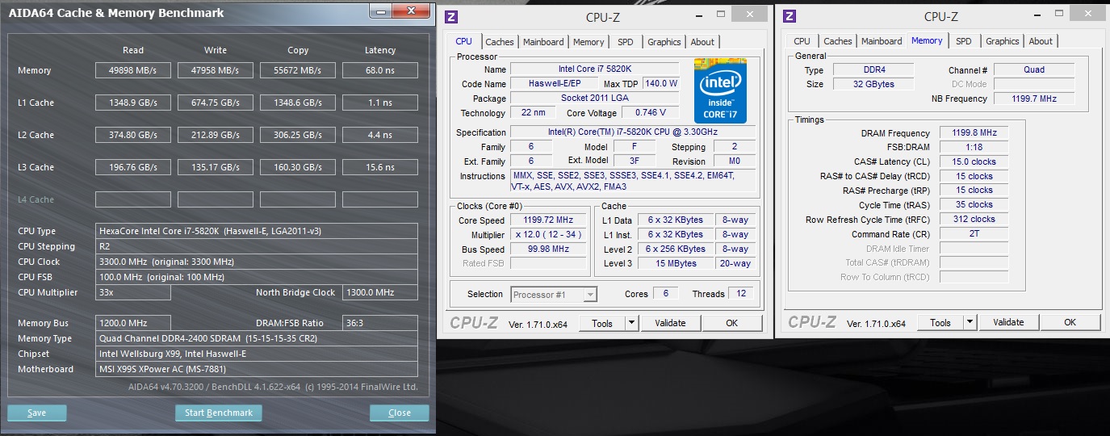Click the CPU-Z purple Z icon in CPU window
The image size is (1110, 436).
(x=452, y=17)
